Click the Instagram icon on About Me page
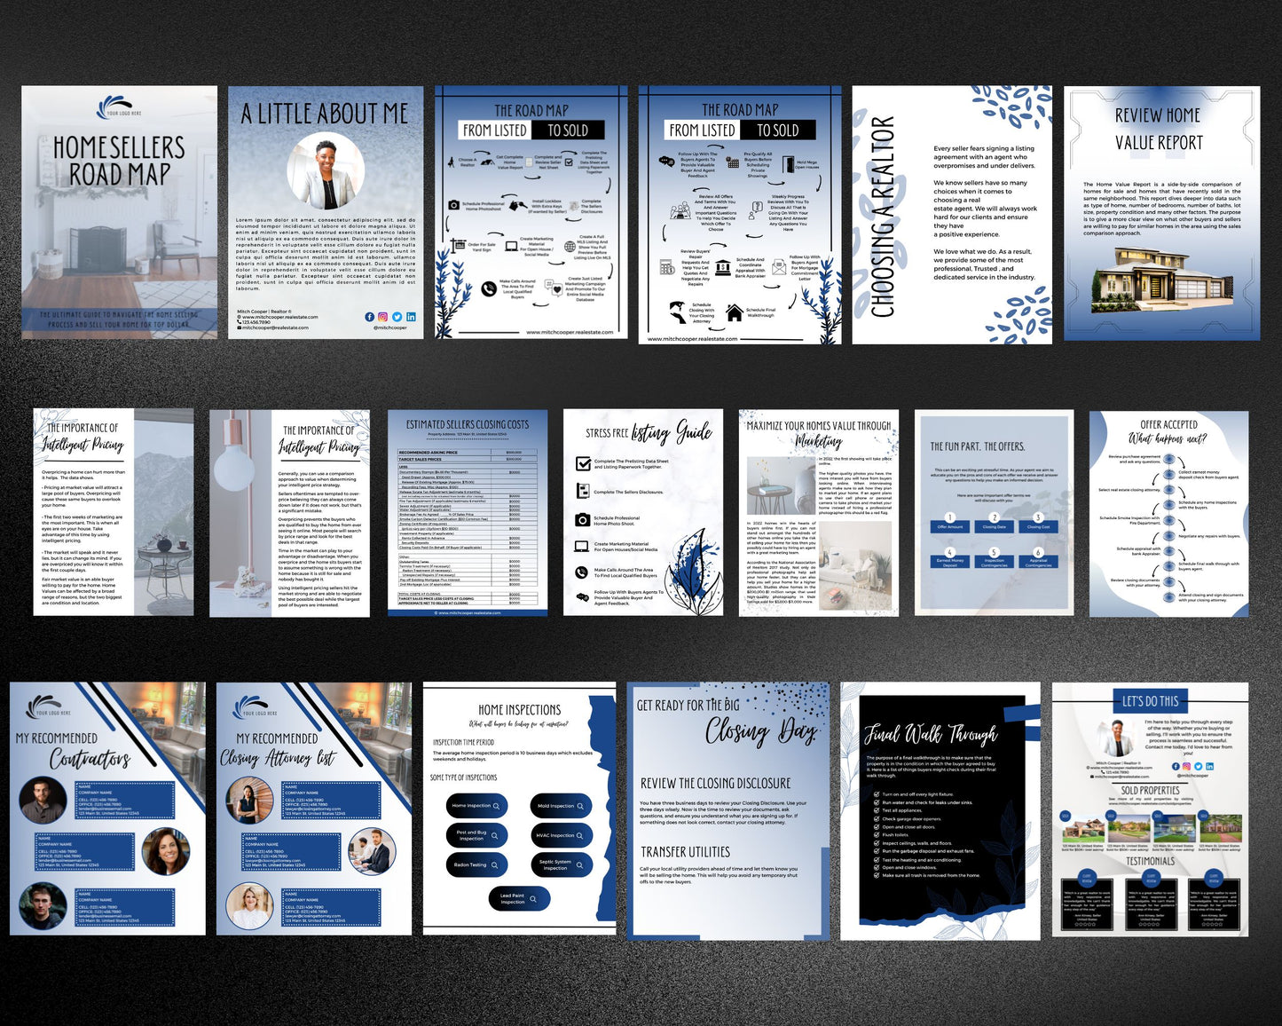 (x=383, y=317)
